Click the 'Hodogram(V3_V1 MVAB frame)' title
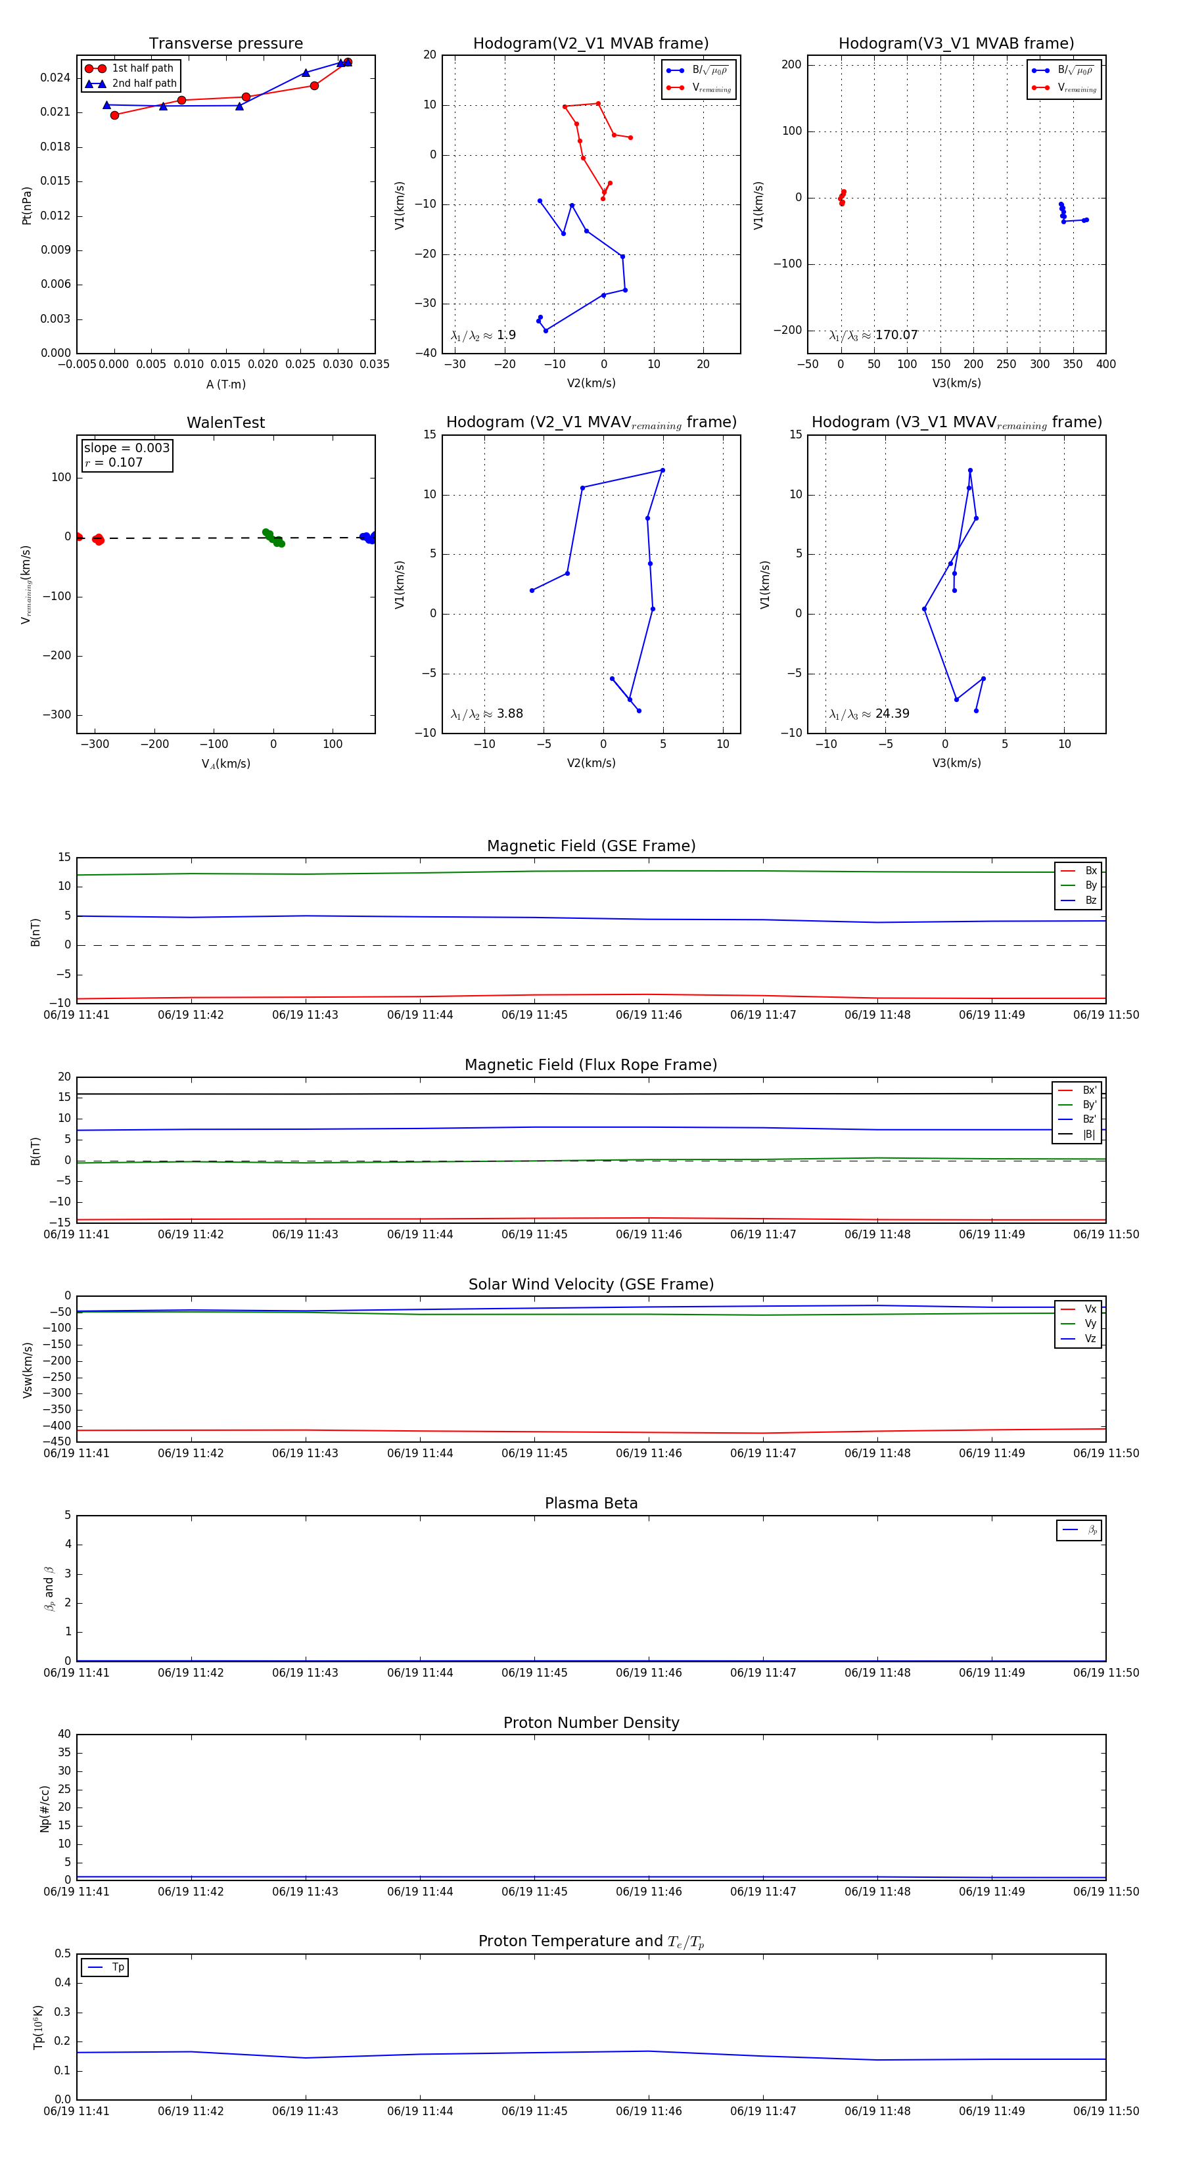Viewport: 1183px width, 2169px height. click(956, 44)
